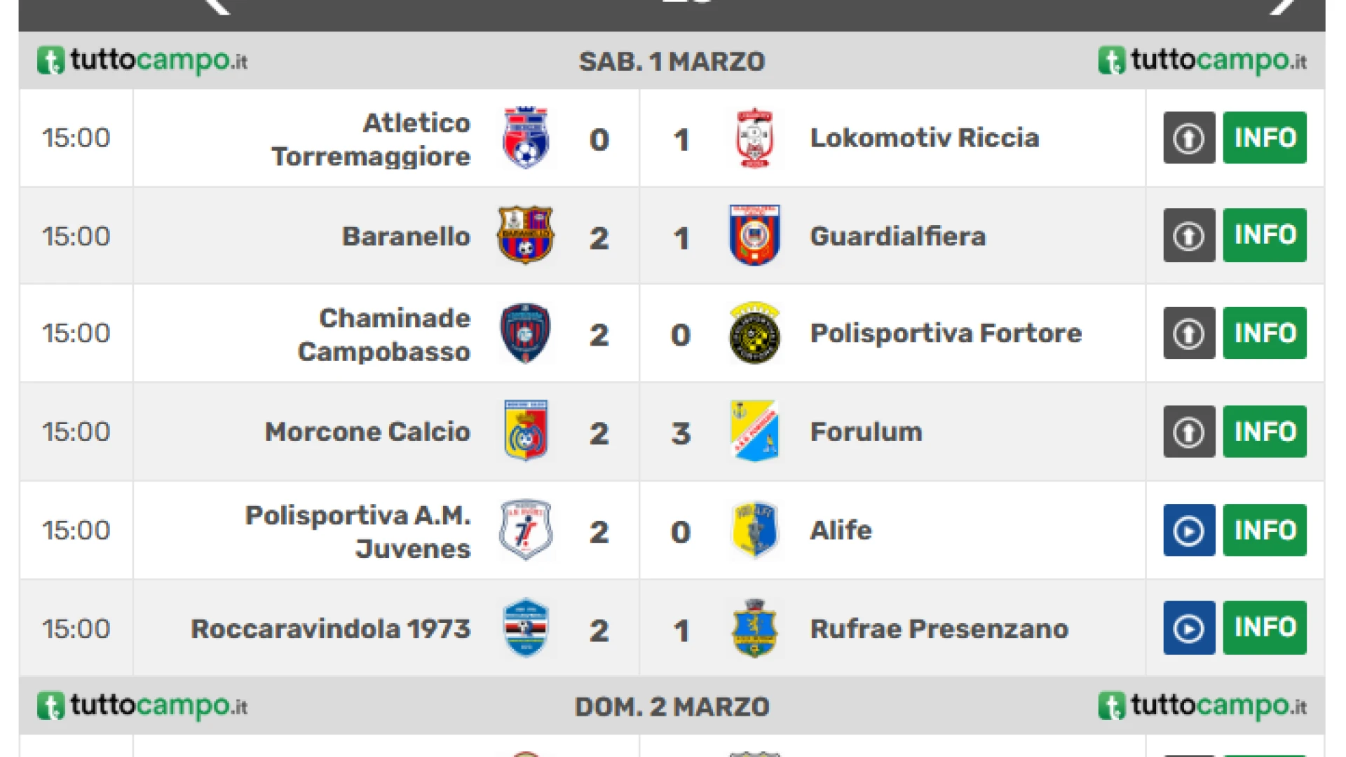Open the Baranello team crest

click(526, 236)
